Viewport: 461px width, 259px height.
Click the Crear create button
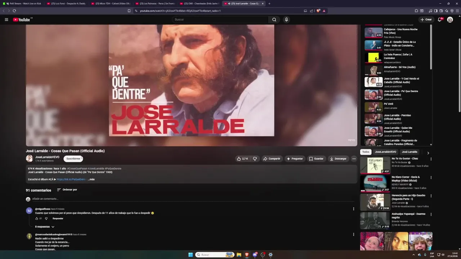coord(426,19)
